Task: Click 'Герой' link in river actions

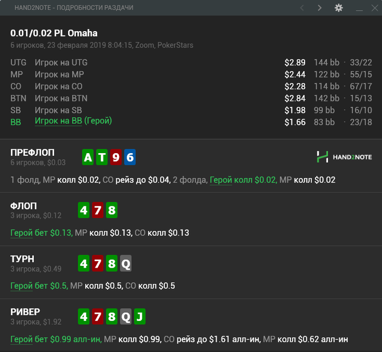Action: (21, 339)
